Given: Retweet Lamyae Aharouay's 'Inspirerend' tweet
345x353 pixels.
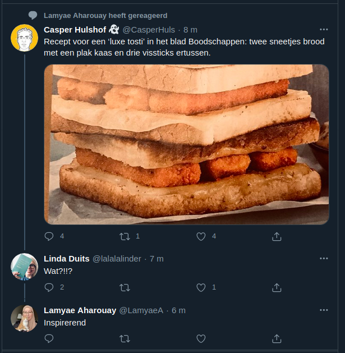Looking at the screenshot, I should click(x=125, y=338).
